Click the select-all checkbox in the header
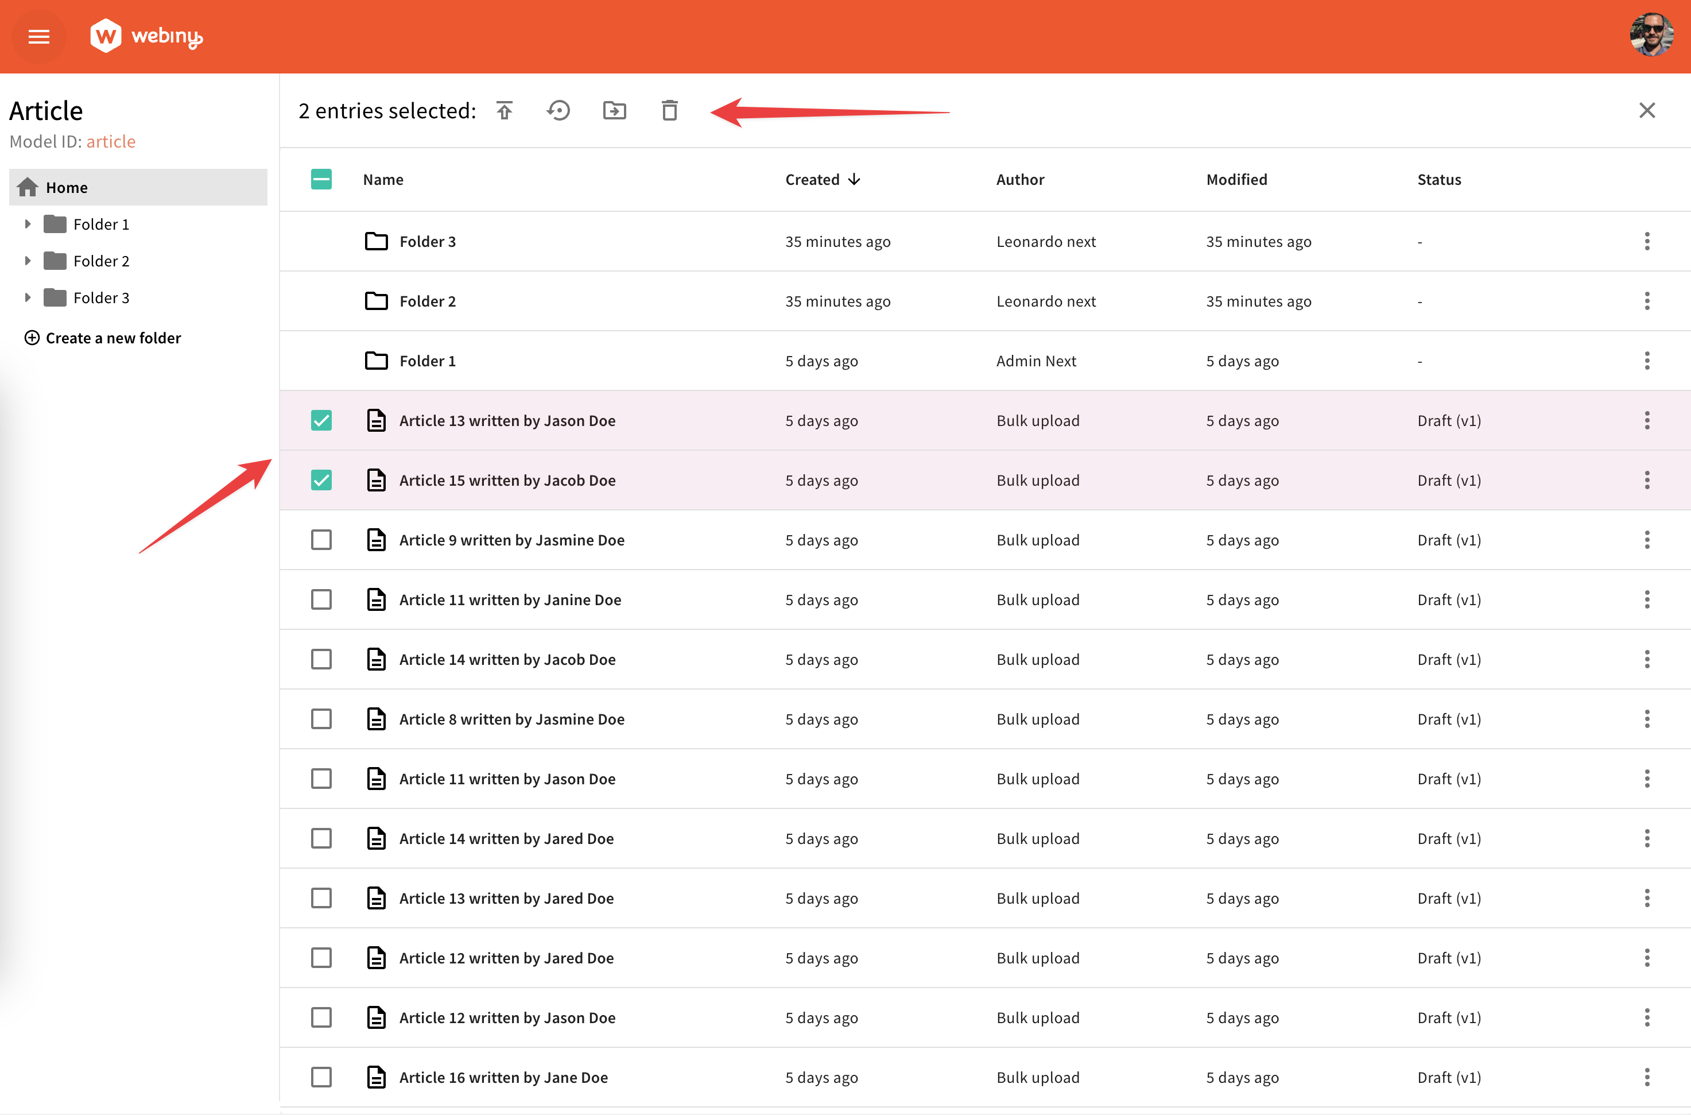This screenshot has width=1691, height=1115. point(321,179)
